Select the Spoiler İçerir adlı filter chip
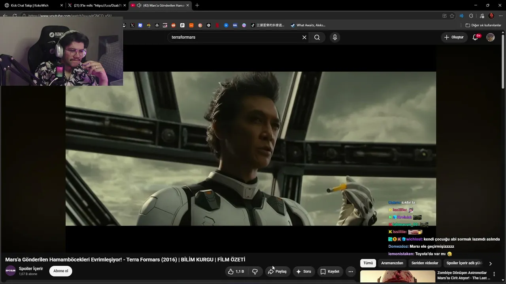The height and width of the screenshot is (284, 506). coord(464,263)
